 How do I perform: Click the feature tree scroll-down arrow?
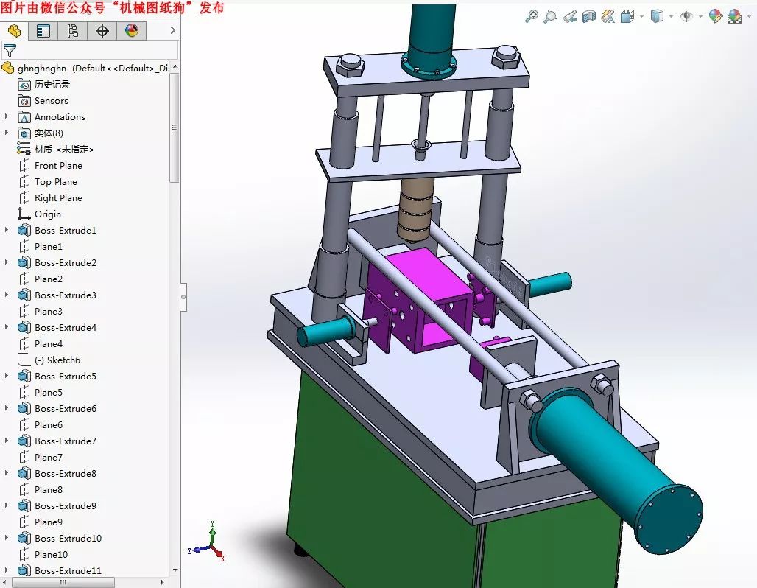(x=175, y=570)
